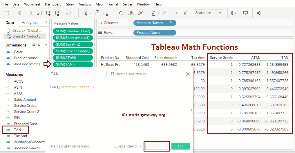The height and width of the screenshot is (153, 295).
Task: Open dropdown arrow next to Show Me icon
Action: (239, 13)
